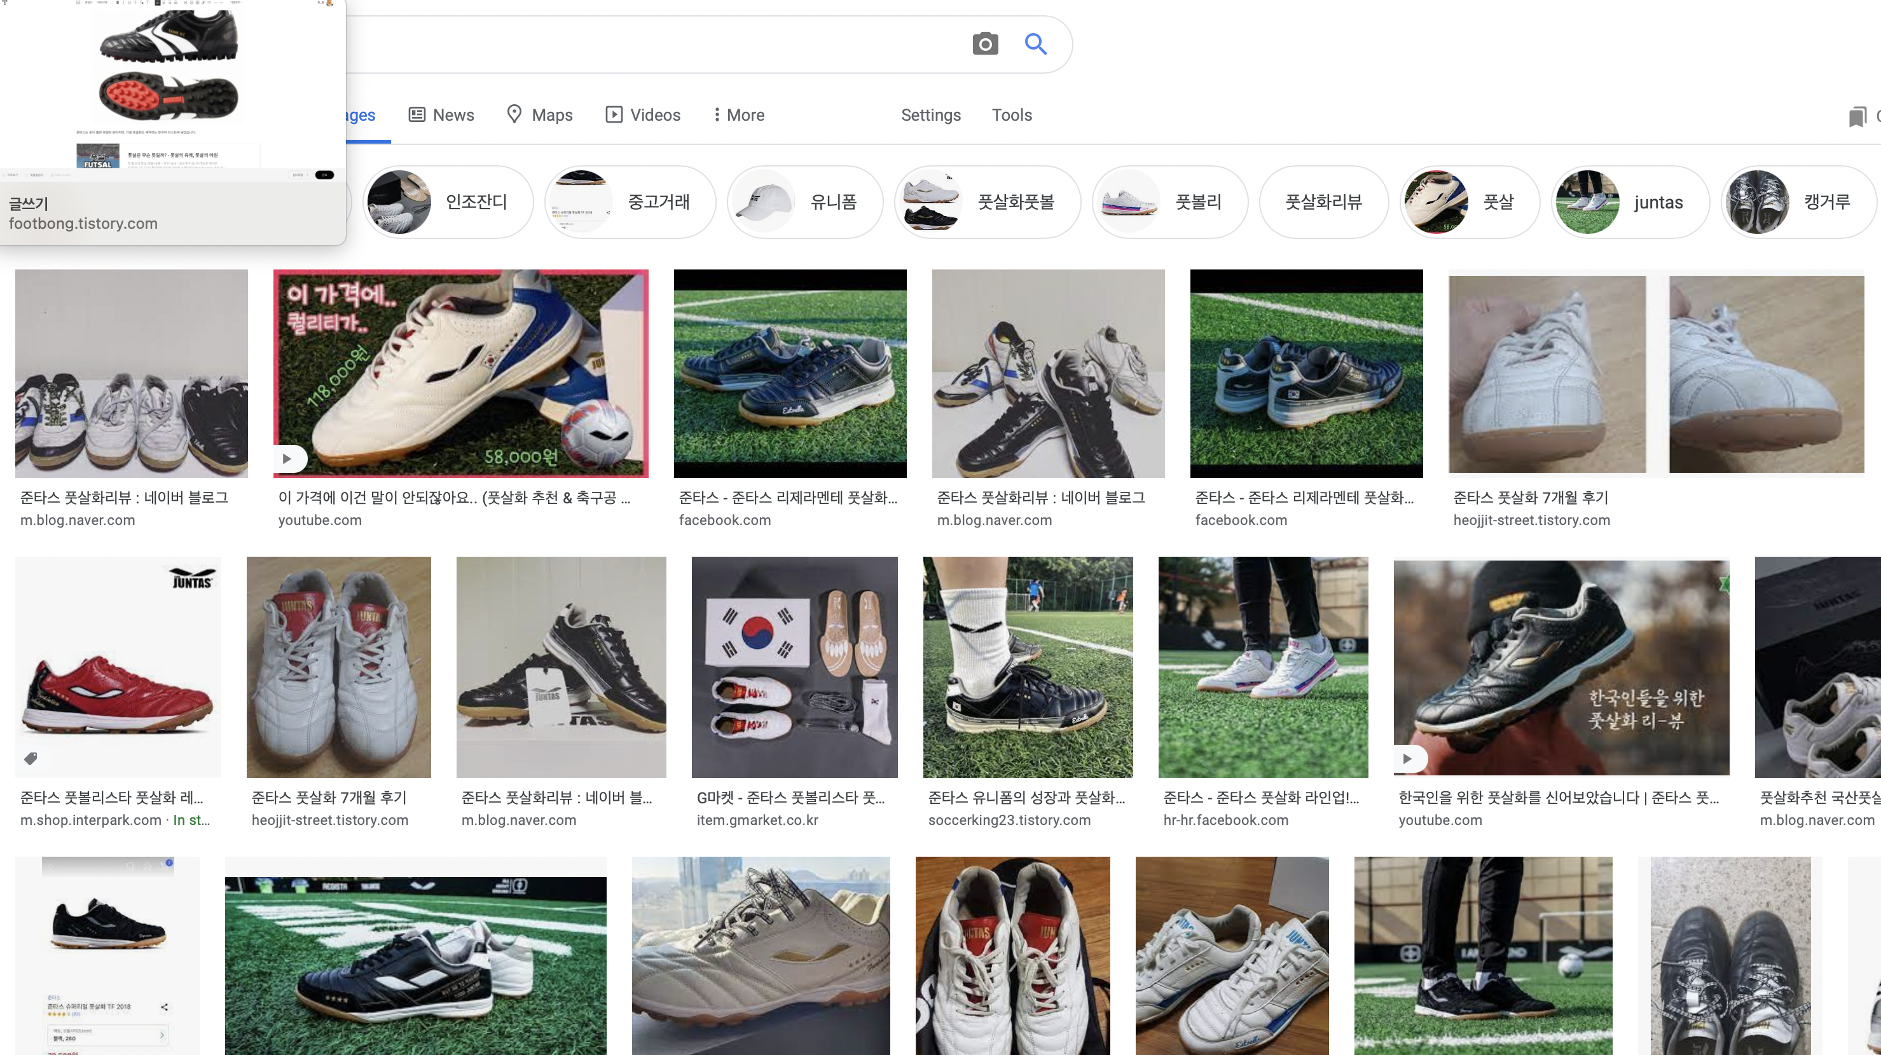1881x1055 pixels.
Task: Open the Korean flag Gmarket product image
Action: tap(794, 667)
